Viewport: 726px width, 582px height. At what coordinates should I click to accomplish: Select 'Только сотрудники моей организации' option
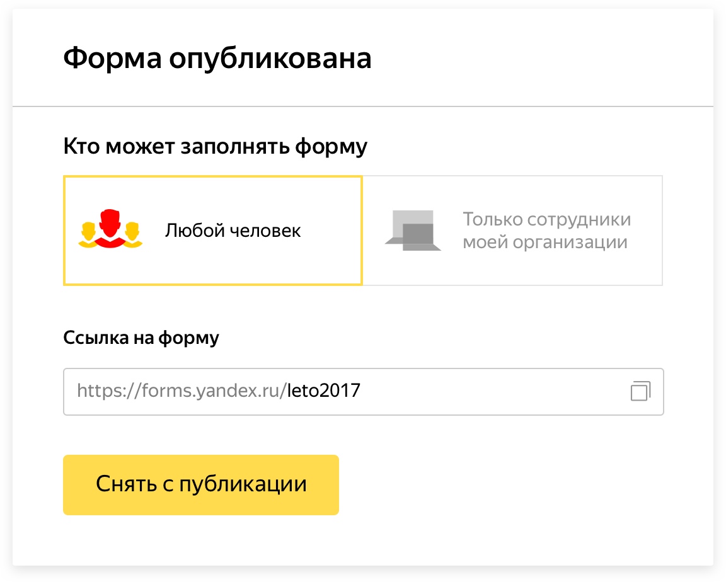tap(512, 231)
